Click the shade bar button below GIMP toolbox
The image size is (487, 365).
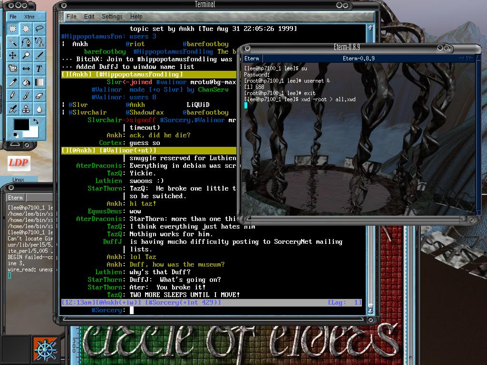(x=15, y=144)
